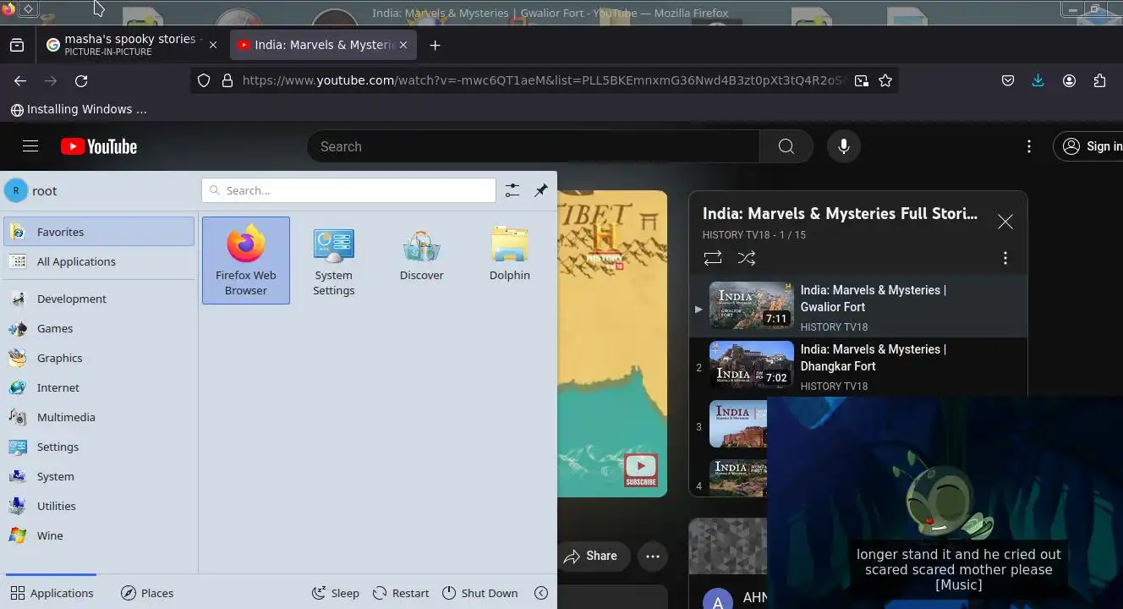Switch to masha's spooky stories tab
Image resolution: width=1123 pixels, height=609 pixels.
[x=121, y=45]
